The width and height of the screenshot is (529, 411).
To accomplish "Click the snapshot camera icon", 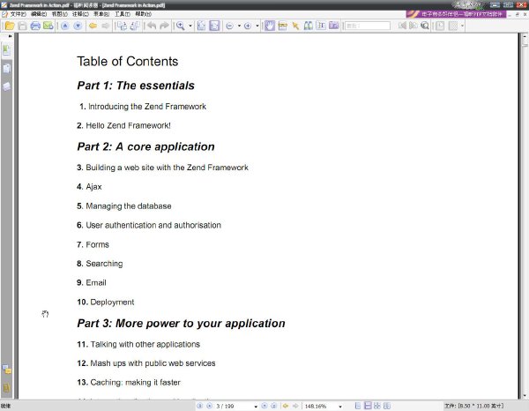I will 333,26.
